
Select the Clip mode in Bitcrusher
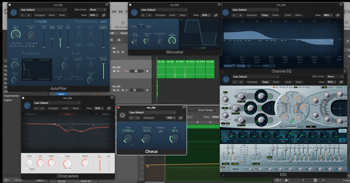pos(141,26)
